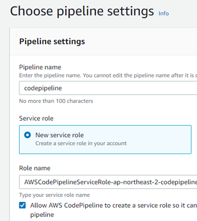Click the "Service role" section label
Viewport: 197px width, 221px height.
pyautogui.click(x=36, y=118)
